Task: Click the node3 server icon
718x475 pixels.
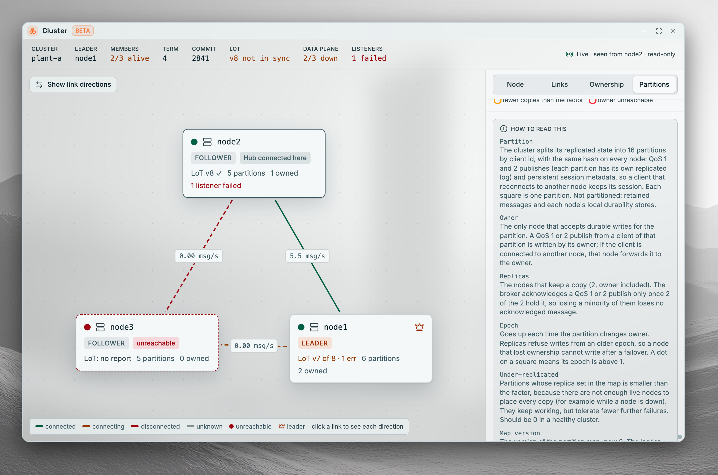Action: pos(100,327)
